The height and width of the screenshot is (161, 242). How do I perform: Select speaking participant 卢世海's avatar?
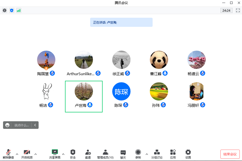(x=84, y=91)
